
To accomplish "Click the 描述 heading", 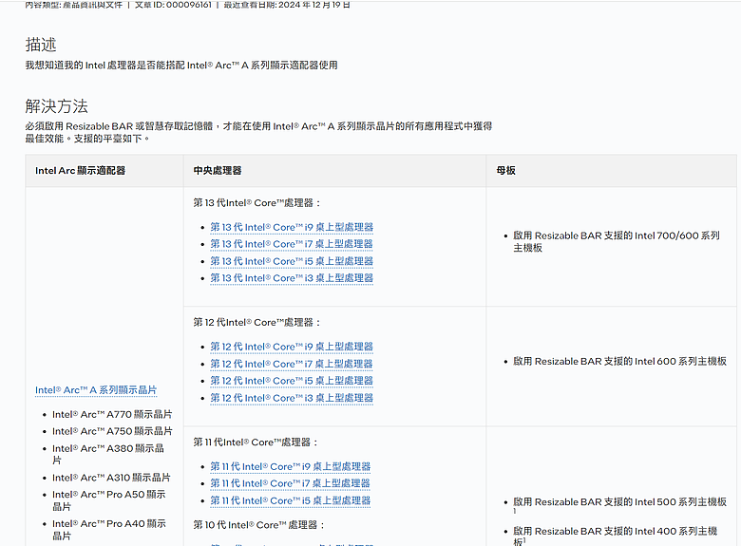I will click(41, 45).
